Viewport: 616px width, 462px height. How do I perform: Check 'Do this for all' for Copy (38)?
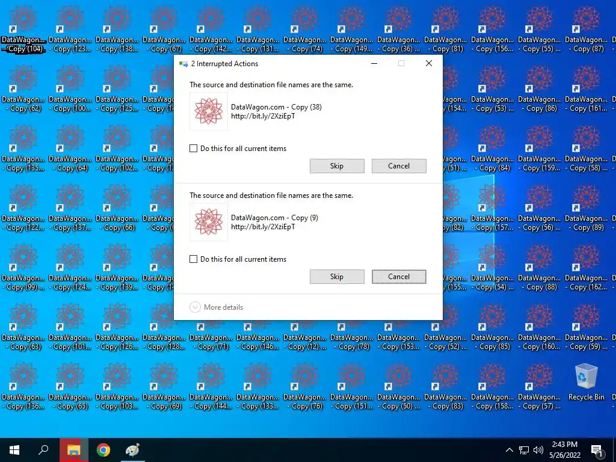click(193, 149)
